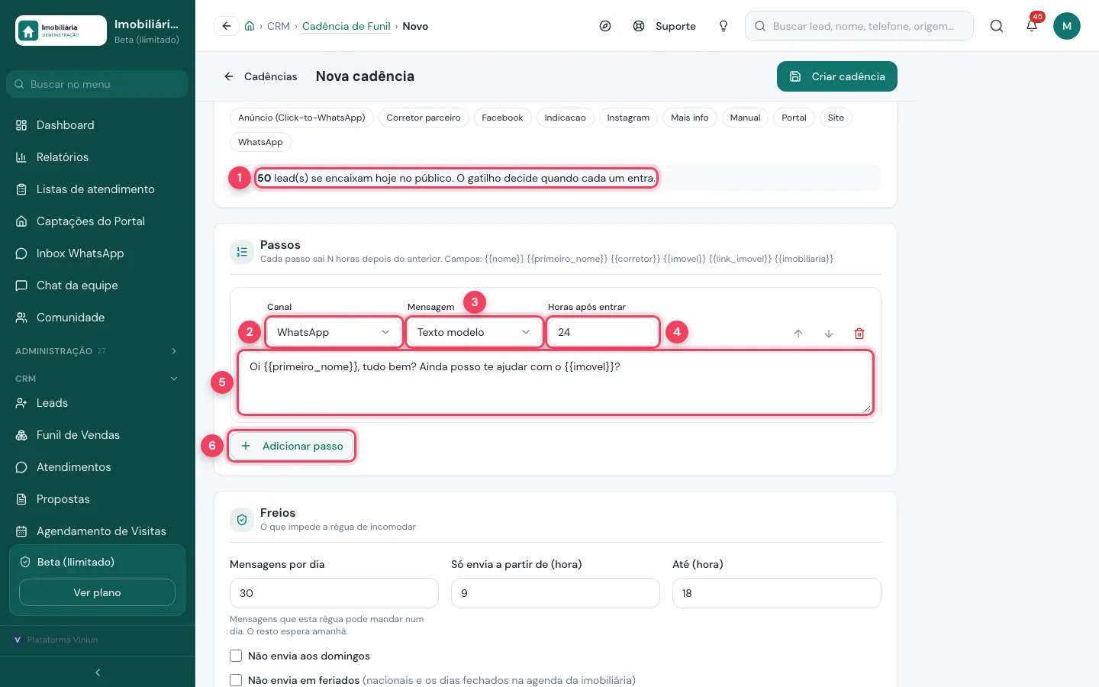
Task: Click the Até (hora) field
Action: point(777,593)
